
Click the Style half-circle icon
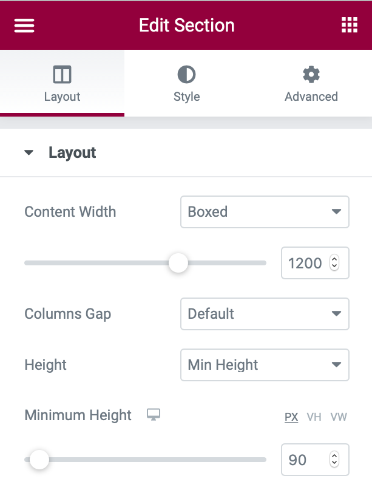click(x=186, y=75)
